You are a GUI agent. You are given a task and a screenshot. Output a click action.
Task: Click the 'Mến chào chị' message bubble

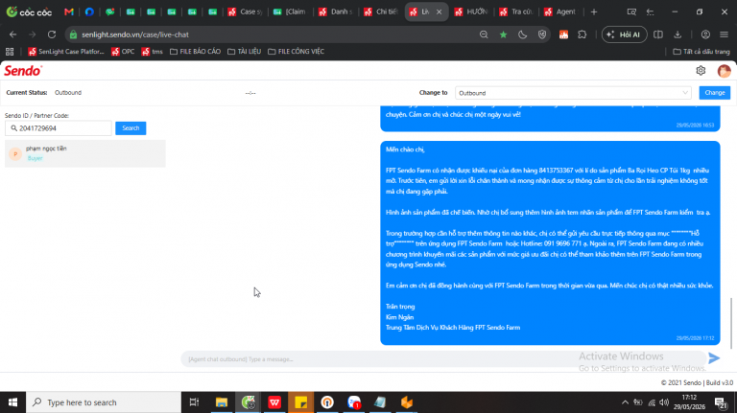point(550,243)
